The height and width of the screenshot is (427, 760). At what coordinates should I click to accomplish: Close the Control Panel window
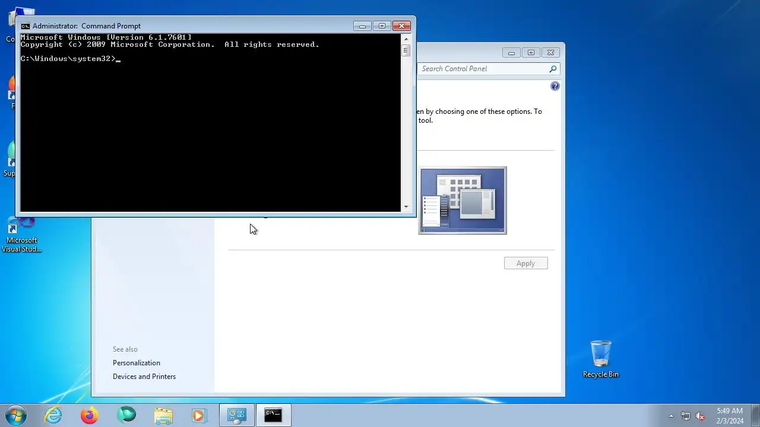pyautogui.click(x=551, y=53)
